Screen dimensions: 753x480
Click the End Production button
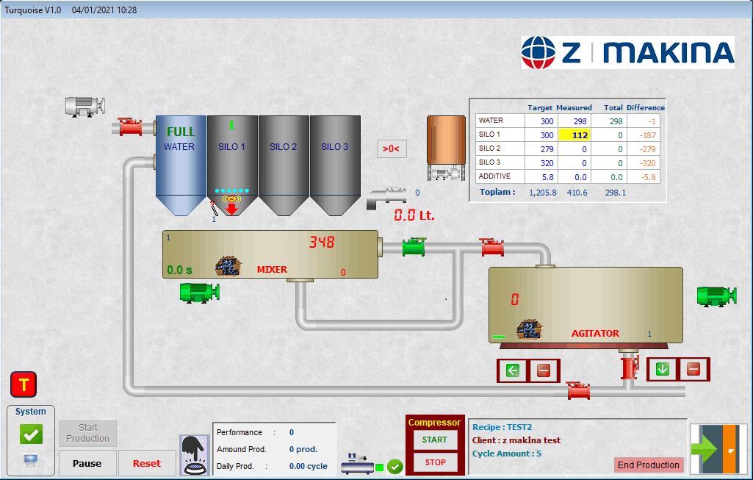click(x=648, y=465)
